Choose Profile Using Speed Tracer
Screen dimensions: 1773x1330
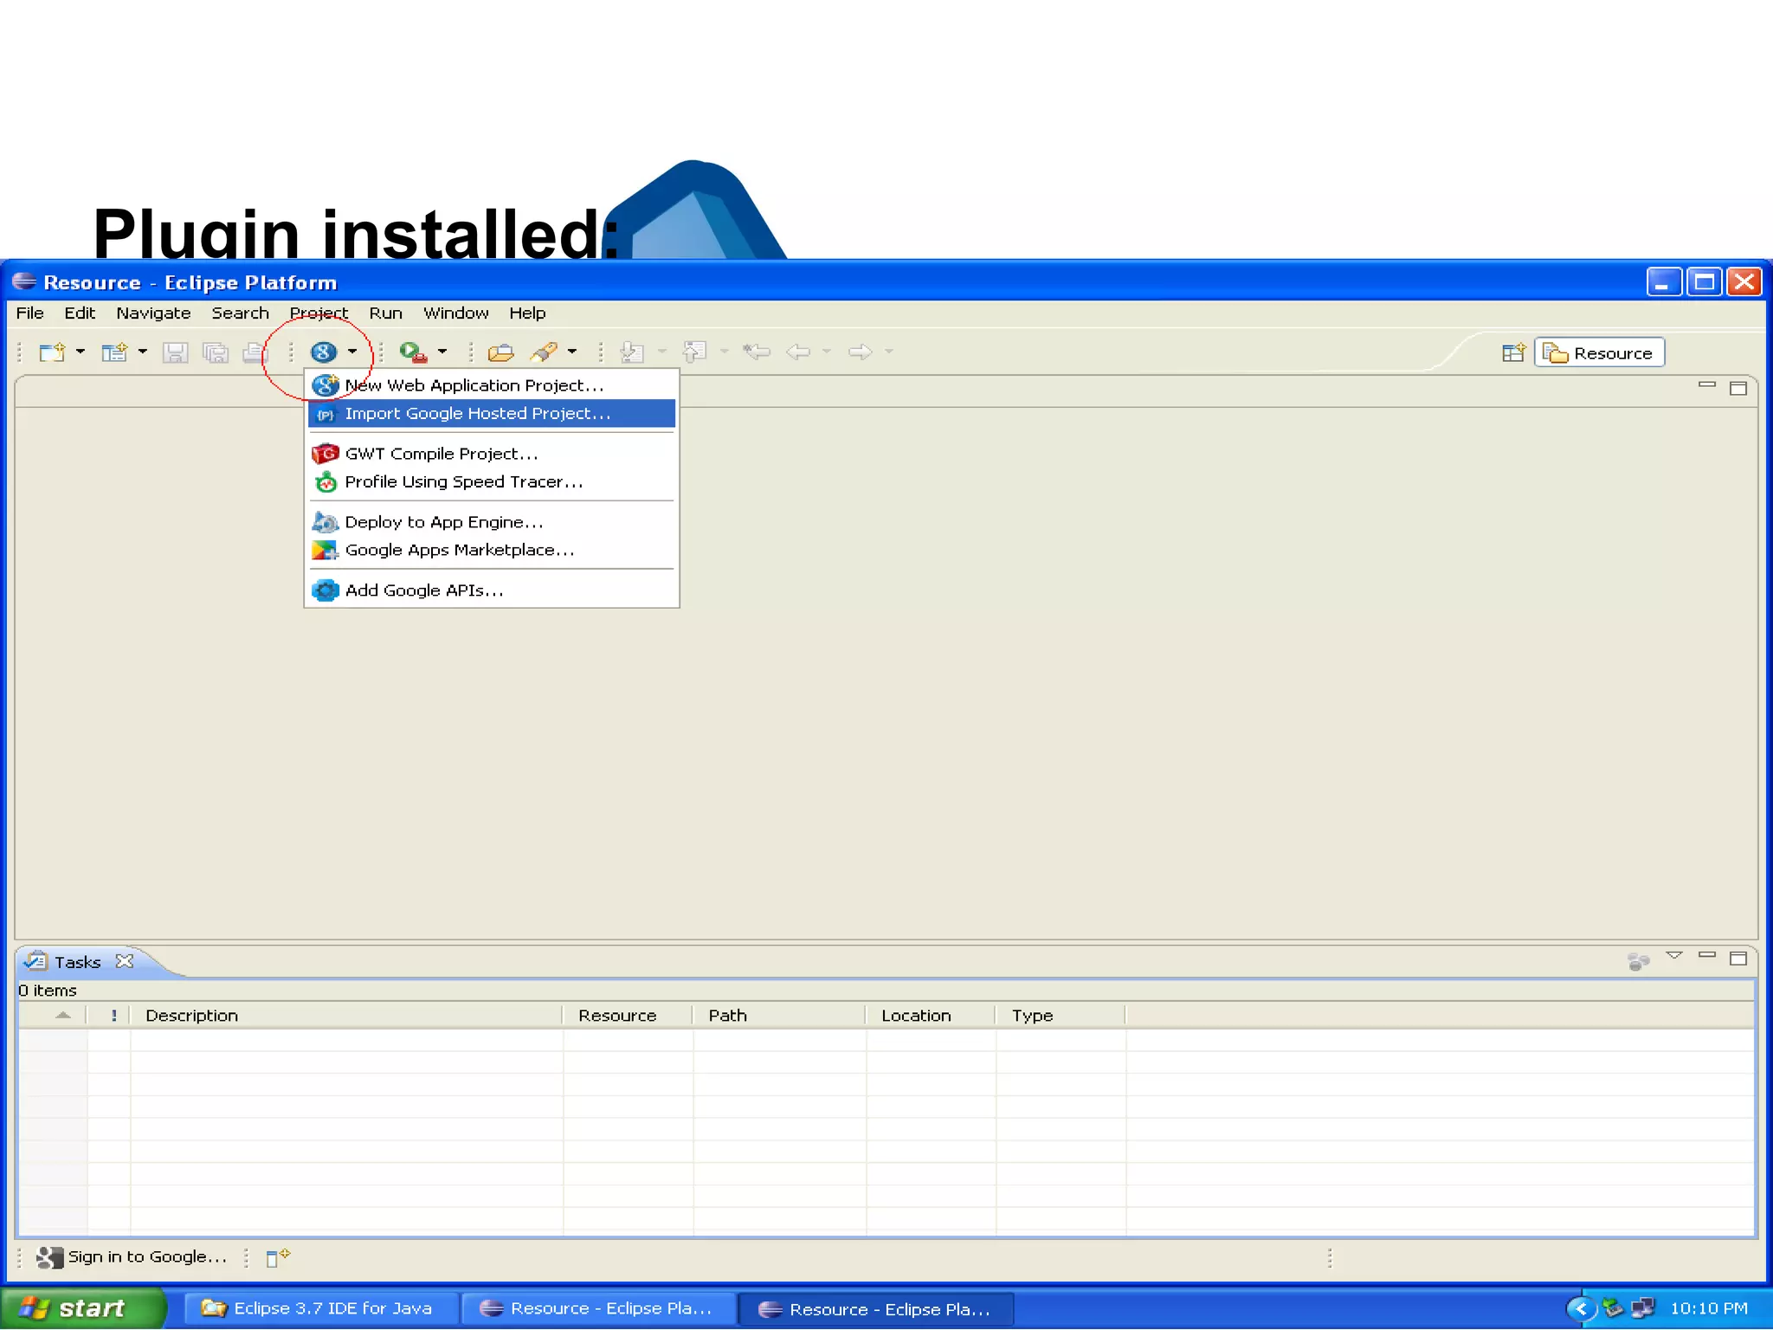tap(491, 481)
